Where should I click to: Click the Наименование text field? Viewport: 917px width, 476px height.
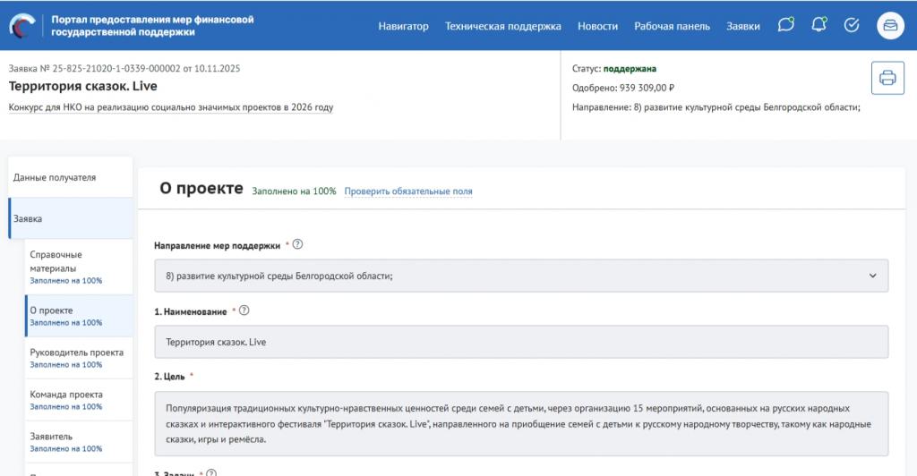pyautogui.click(x=521, y=342)
